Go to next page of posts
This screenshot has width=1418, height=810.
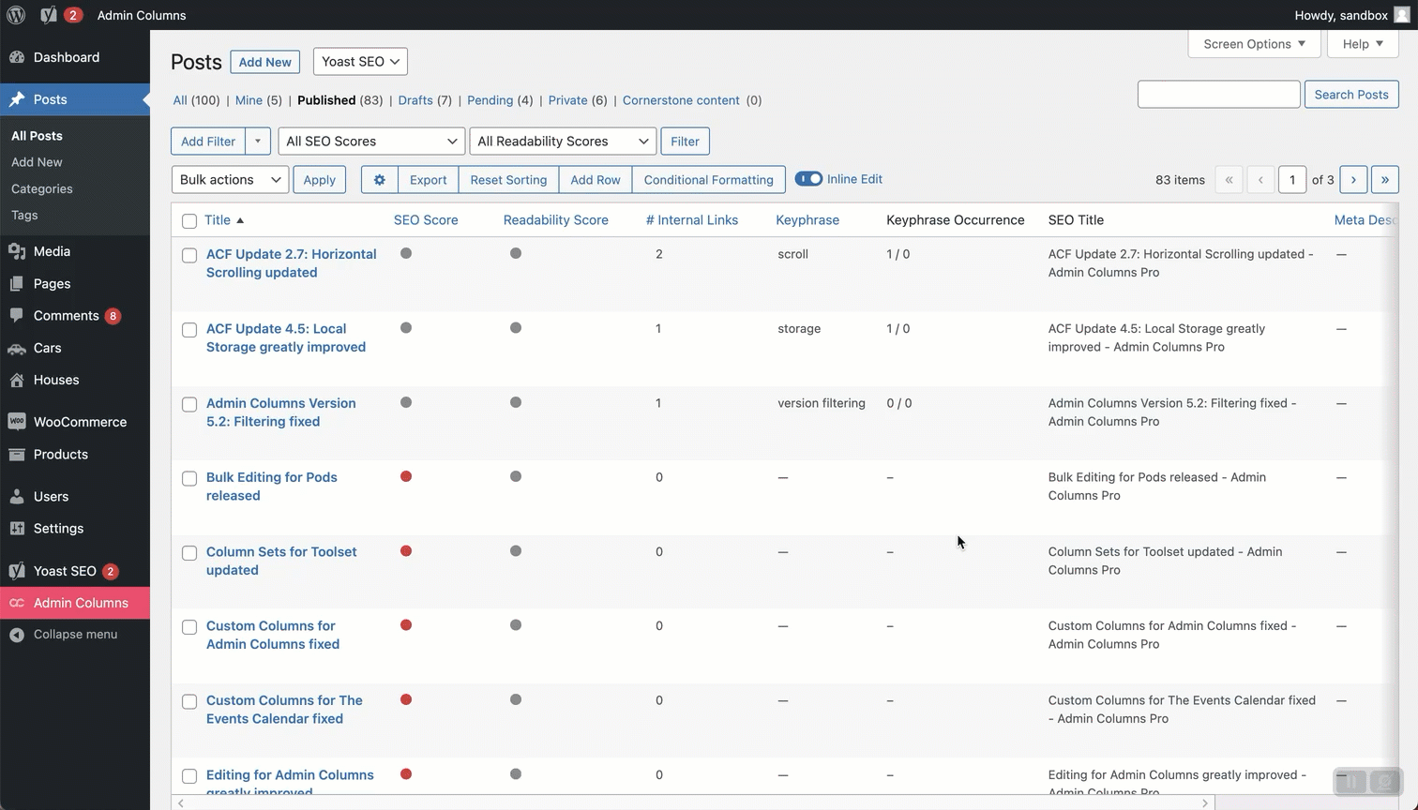pos(1353,180)
